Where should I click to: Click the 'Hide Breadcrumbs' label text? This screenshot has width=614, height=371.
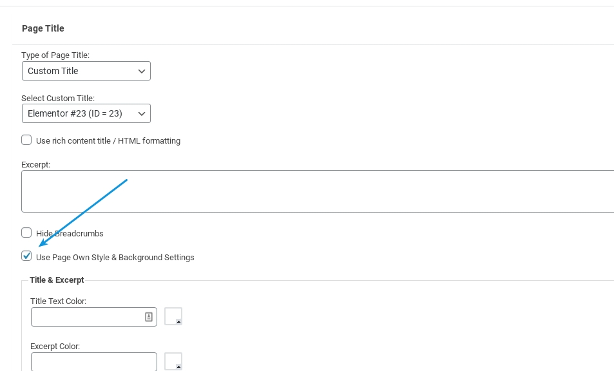tap(70, 234)
